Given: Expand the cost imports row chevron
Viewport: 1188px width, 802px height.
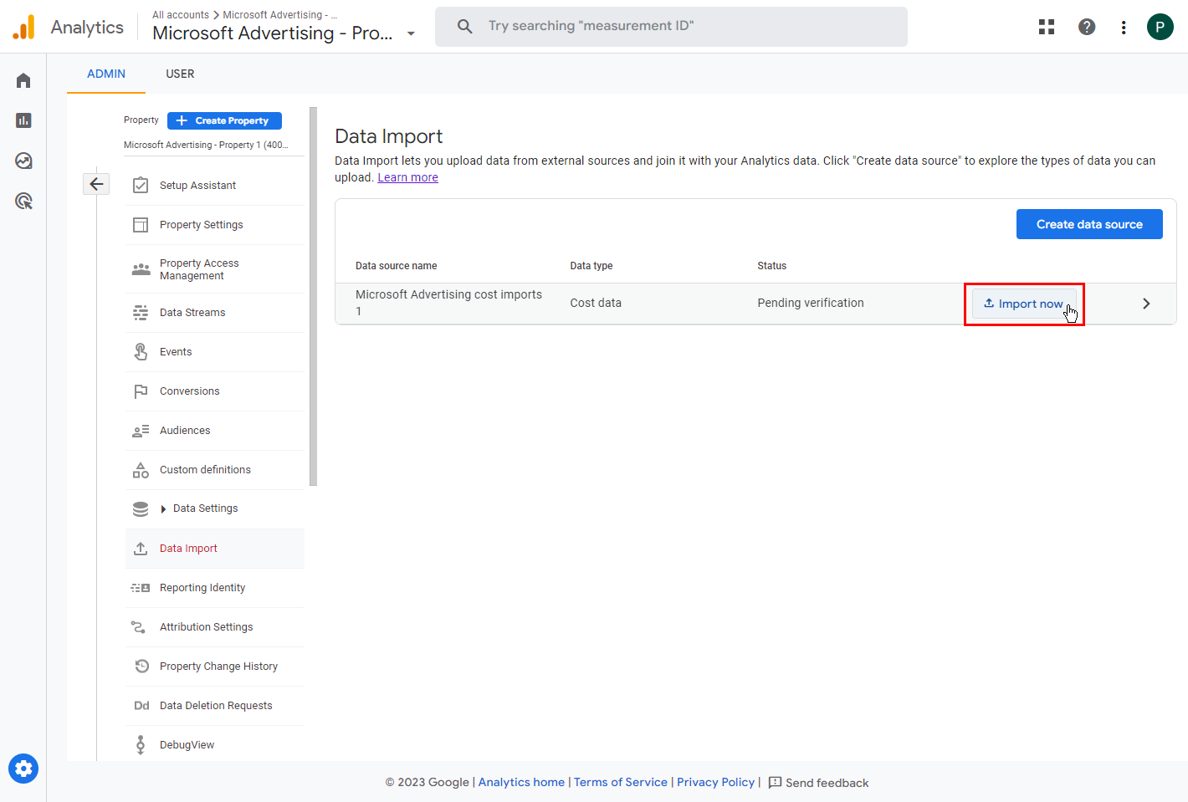Looking at the screenshot, I should pos(1146,304).
